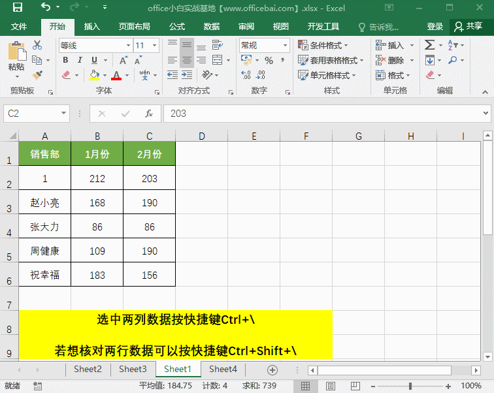Click the Increase Decimal icon
The height and width of the screenshot is (393, 494).
246,75
